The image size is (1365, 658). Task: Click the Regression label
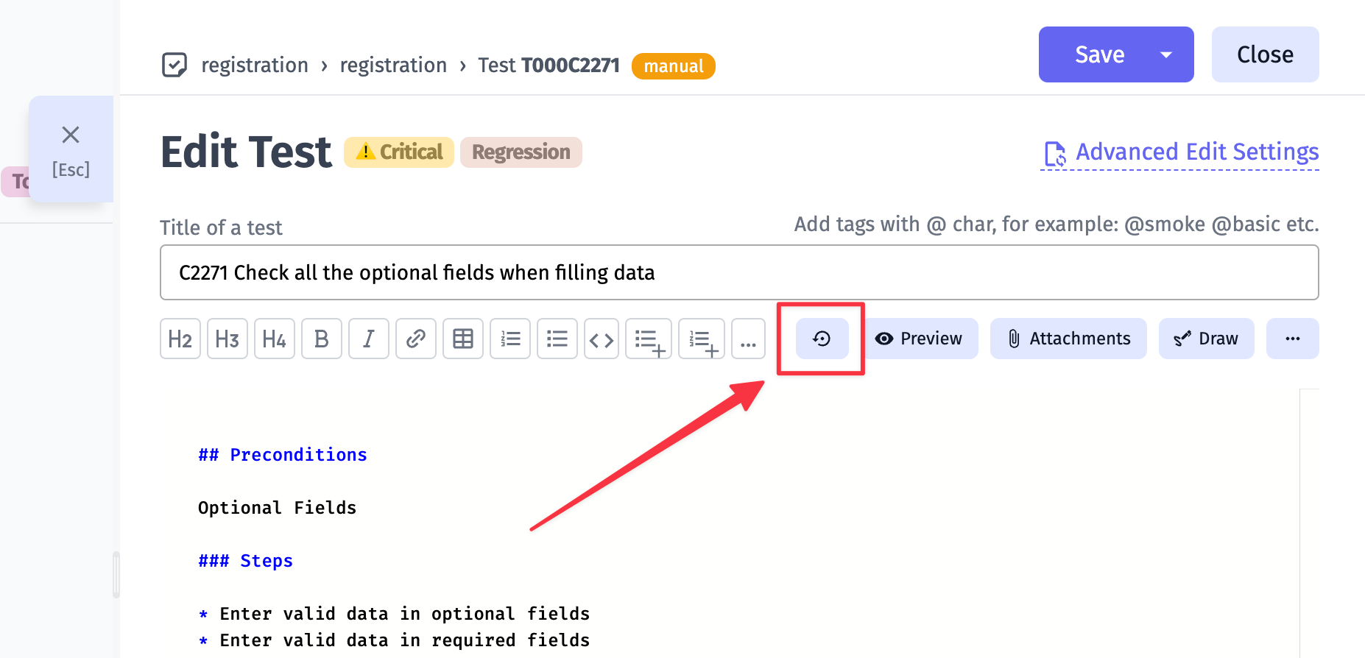click(521, 152)
